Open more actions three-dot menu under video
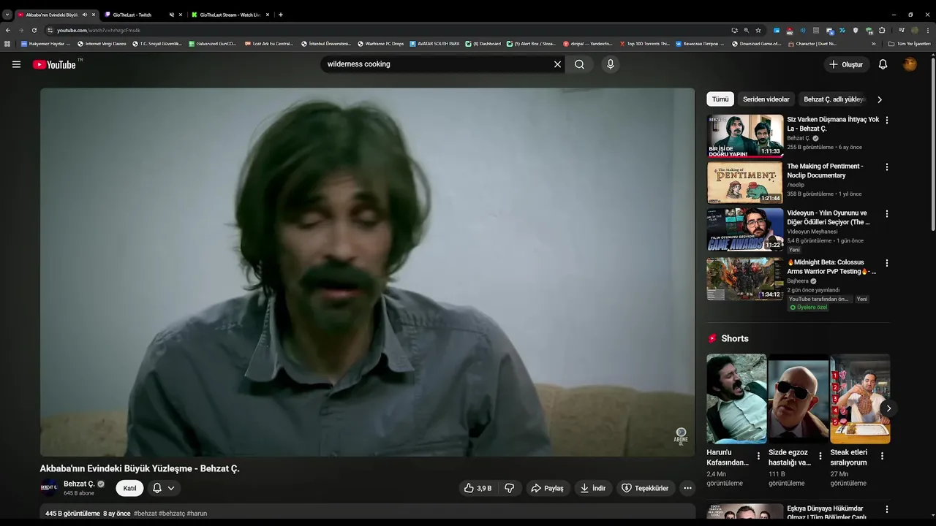 point(687,488)
